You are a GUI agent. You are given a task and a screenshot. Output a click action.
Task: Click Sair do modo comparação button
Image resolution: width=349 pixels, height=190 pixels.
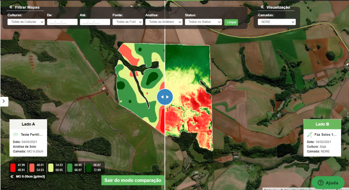coord(133,180)
